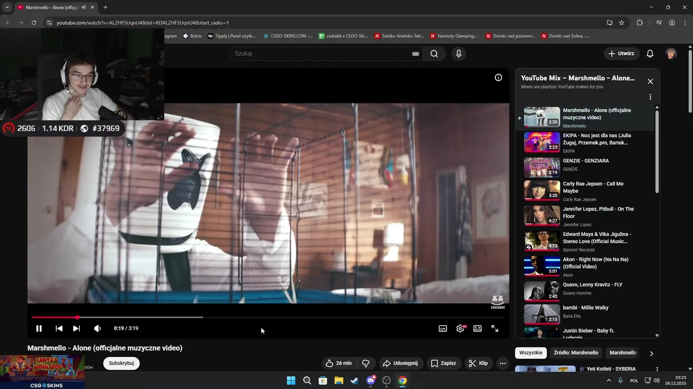The height and width of the screenshot is (389, 693).
Task: Play GENZIE - GENZIARA from playlist
Action: click(585, 167)
